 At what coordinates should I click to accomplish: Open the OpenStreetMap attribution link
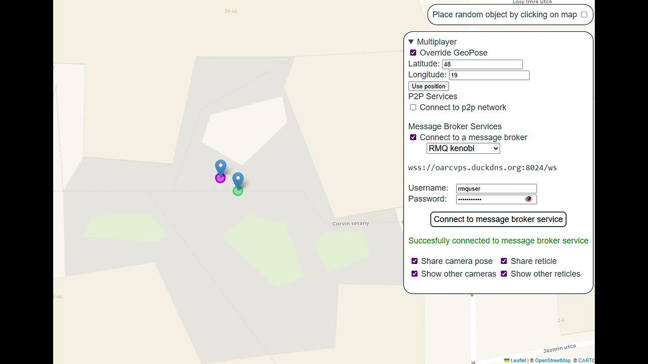click(x=553, y=360)
